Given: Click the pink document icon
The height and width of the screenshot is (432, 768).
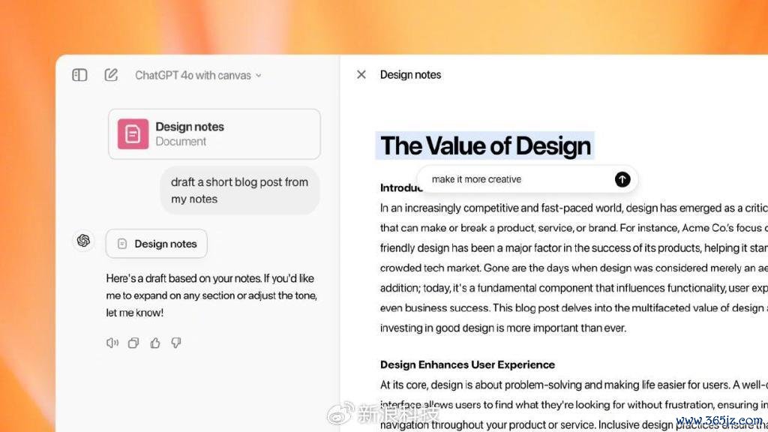Looking at the screenshot, I should (133, 133).
